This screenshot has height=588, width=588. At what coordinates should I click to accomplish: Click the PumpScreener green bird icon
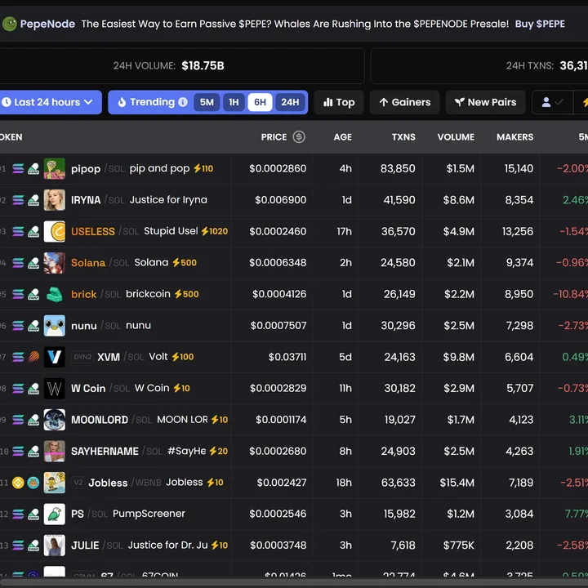pos(55,514)
